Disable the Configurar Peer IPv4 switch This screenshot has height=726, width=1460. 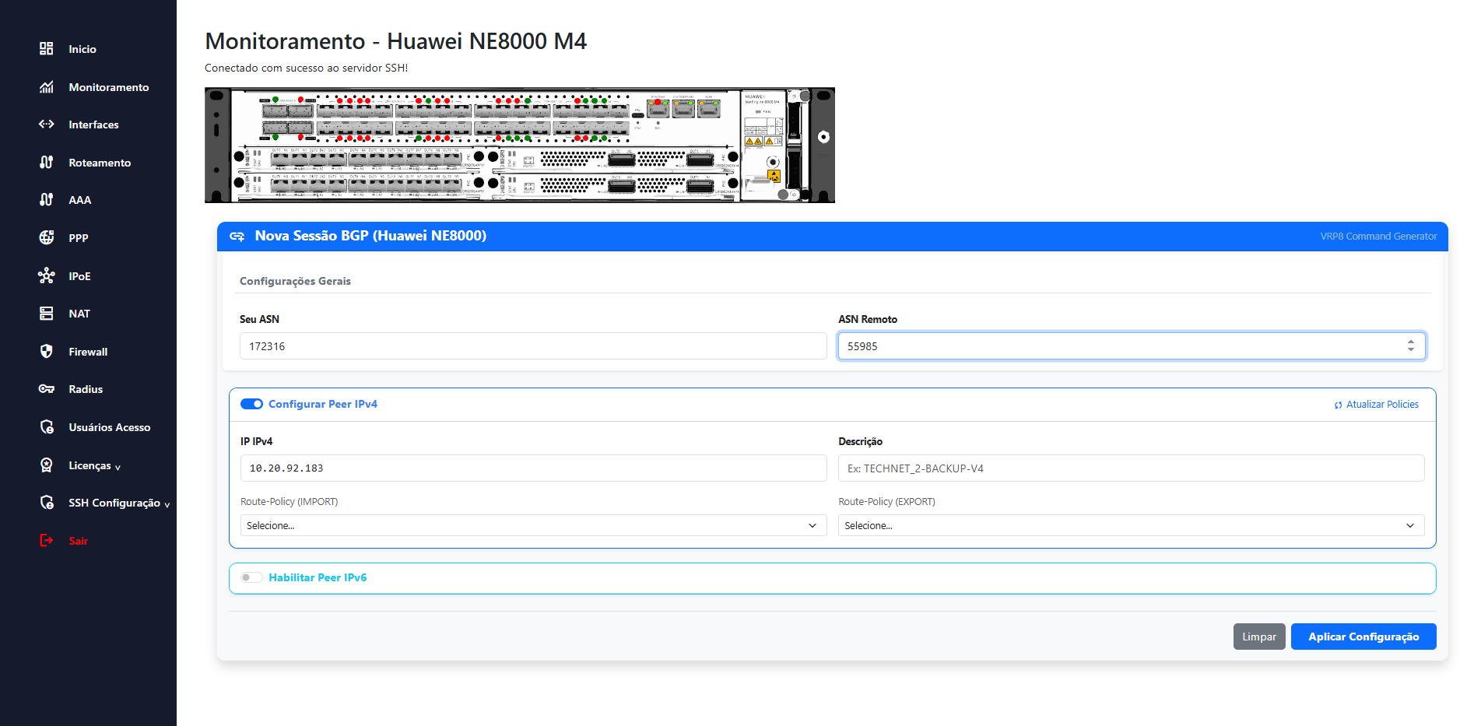(x=251, y=404)
